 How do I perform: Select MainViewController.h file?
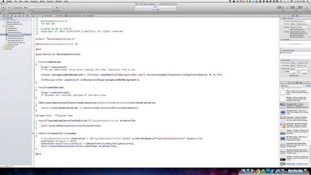coord(15,32)
